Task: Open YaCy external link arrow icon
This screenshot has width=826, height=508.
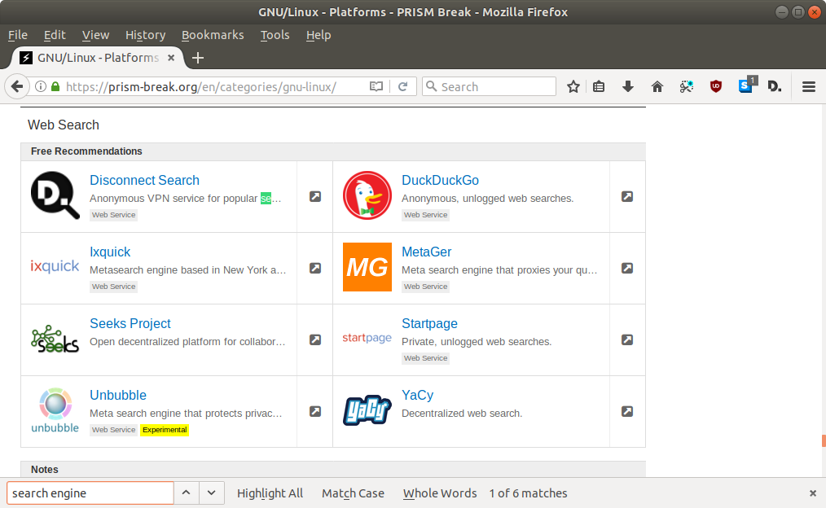Action: [627, 411]
